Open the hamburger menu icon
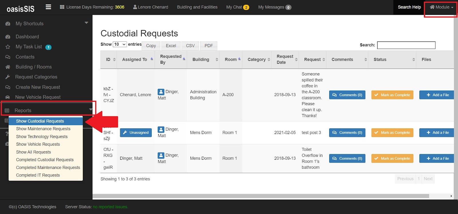458x214 pixels. pos(48,7)
